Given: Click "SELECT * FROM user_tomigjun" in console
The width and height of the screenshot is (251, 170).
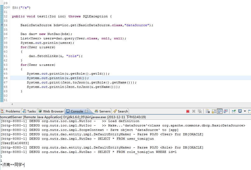Looking at the screenshot, I should click(126, 139).
